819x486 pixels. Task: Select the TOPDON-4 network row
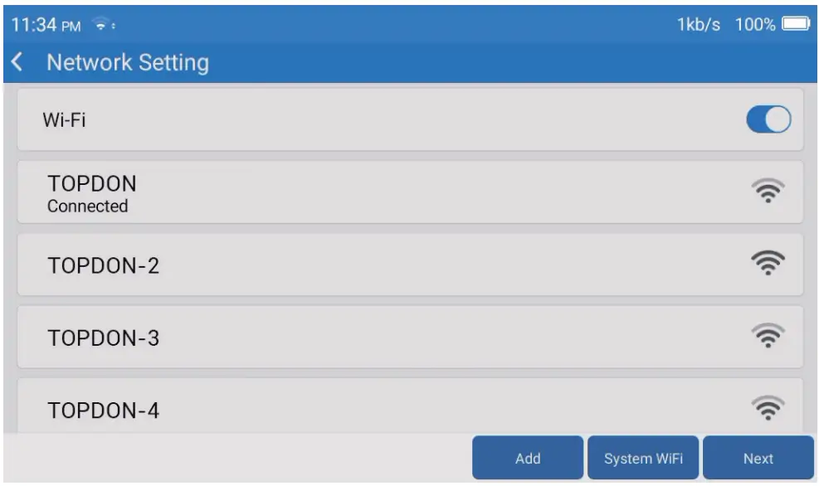(332, 408)
